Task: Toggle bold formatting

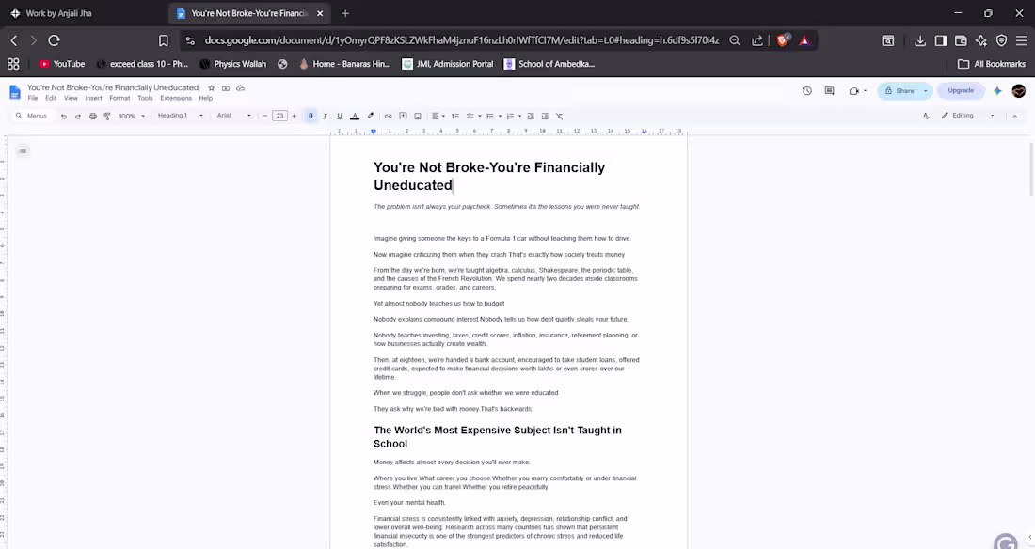Action: [310, 117]
